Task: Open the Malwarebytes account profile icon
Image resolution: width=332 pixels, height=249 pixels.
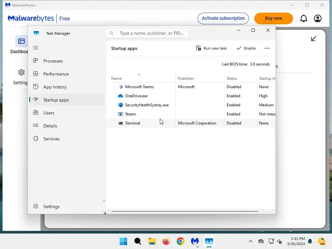Action: [318, 18]
